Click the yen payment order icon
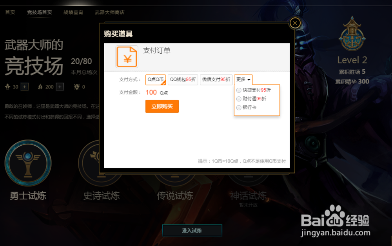This screenshot has height=246, width=392. (x=127, y=57)
